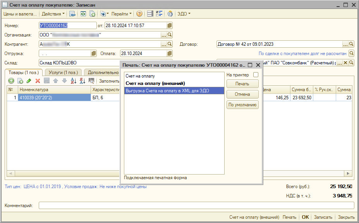The height and width of the screenshot is (223, 359).
Task: Click the 23 692,50 sum cell
Action: [301, 98]
